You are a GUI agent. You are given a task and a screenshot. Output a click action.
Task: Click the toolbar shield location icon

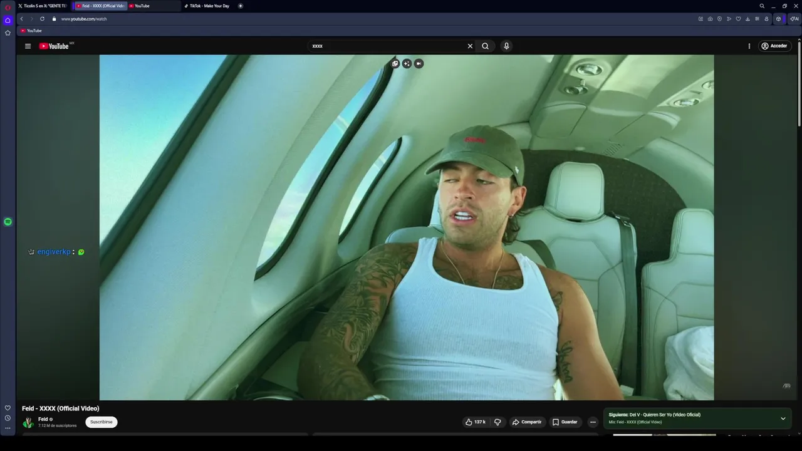coord(719,19)
